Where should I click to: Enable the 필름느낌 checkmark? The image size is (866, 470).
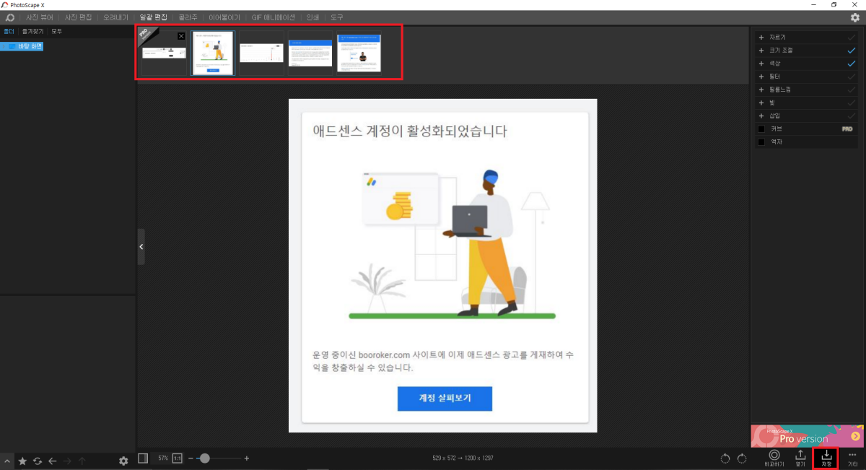852,90
